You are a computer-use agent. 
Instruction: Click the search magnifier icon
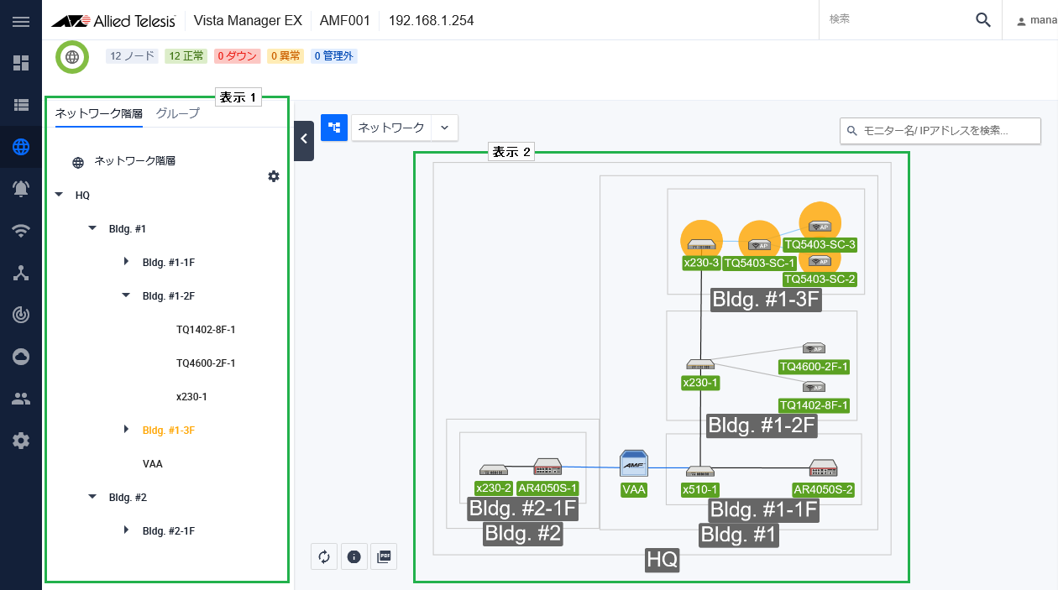coord(983,20)
